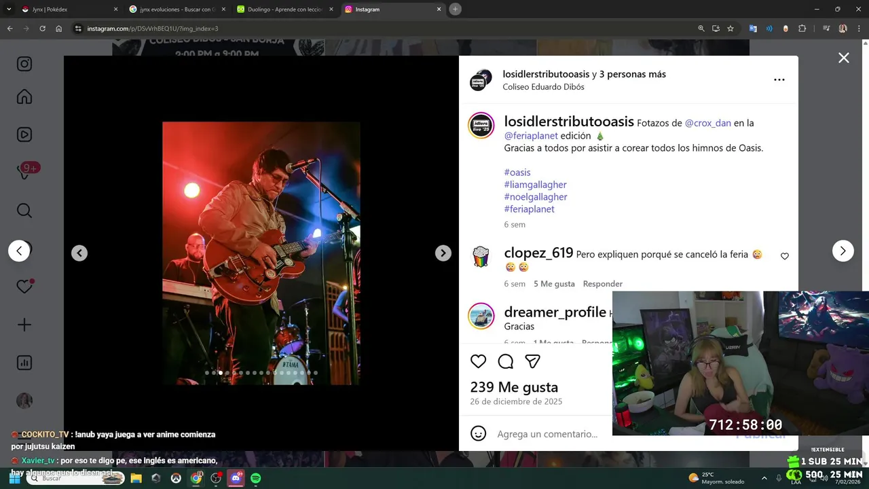Open the Google Translate extension
Screen dimensions: 869x489
pos(753,29)
